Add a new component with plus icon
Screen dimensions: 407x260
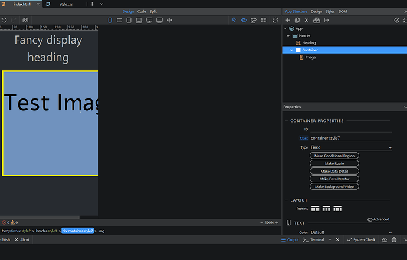point(288,20)
